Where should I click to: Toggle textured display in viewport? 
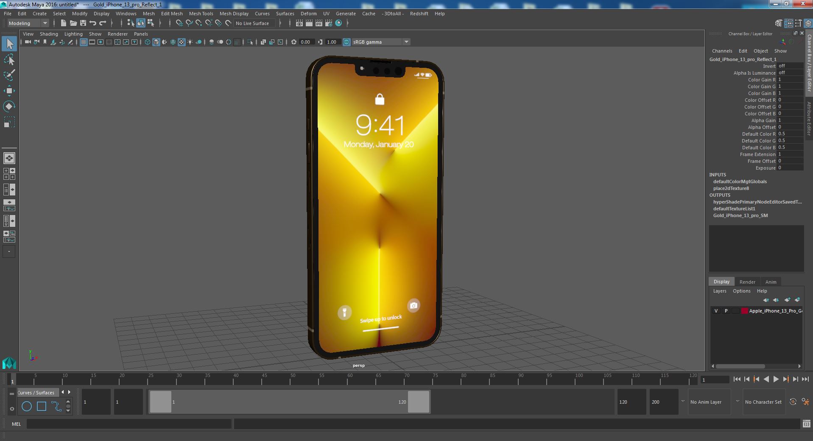tap(182, 42)
